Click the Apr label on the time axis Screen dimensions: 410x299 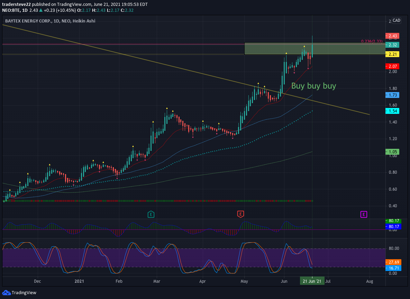202,281
